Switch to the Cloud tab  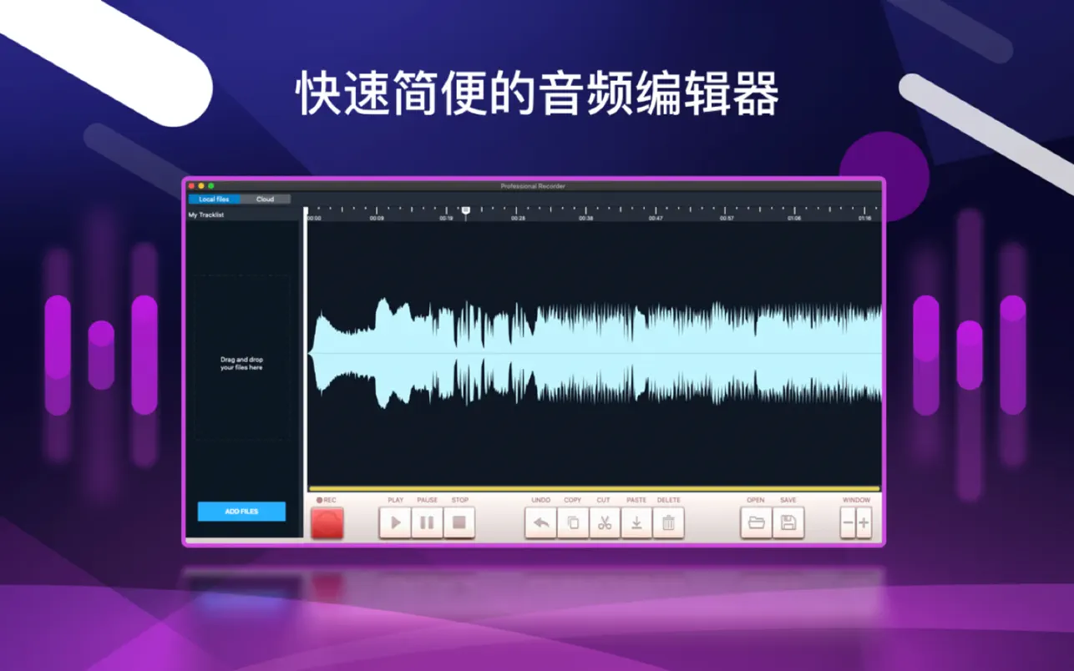(x=266, y=199)
